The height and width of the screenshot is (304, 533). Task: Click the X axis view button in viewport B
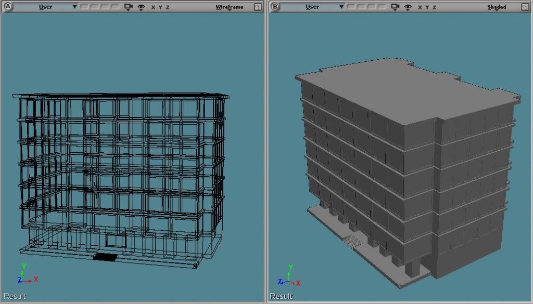420,7
